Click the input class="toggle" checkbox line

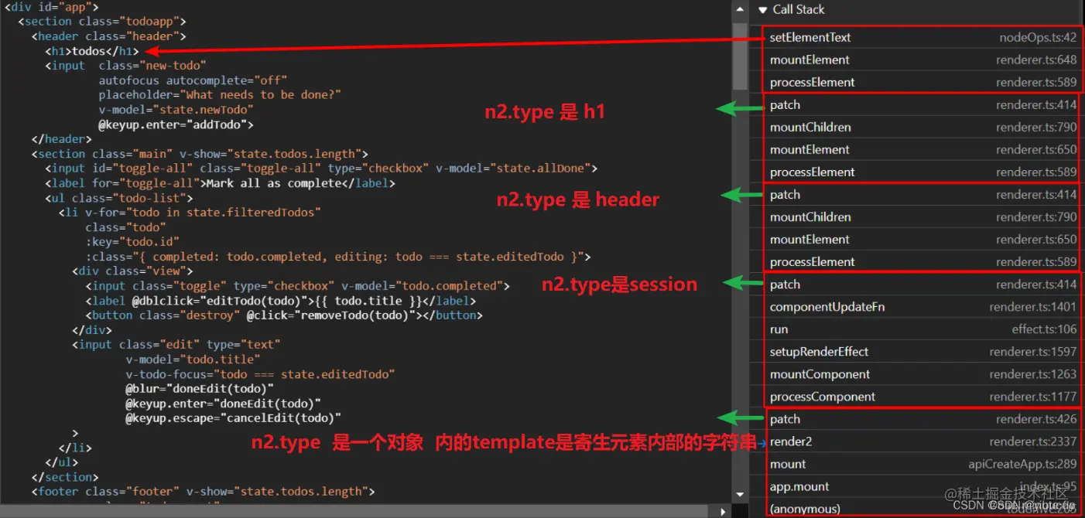click(x=298, y=286)
